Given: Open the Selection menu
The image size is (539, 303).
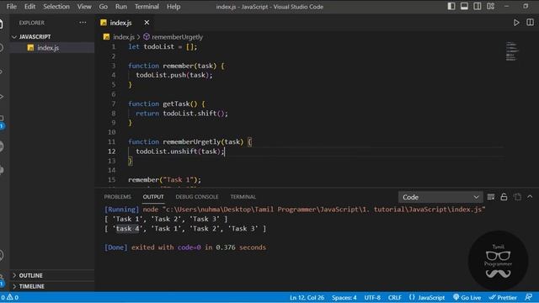Looking at the screenshot, I should click(56, 7).
